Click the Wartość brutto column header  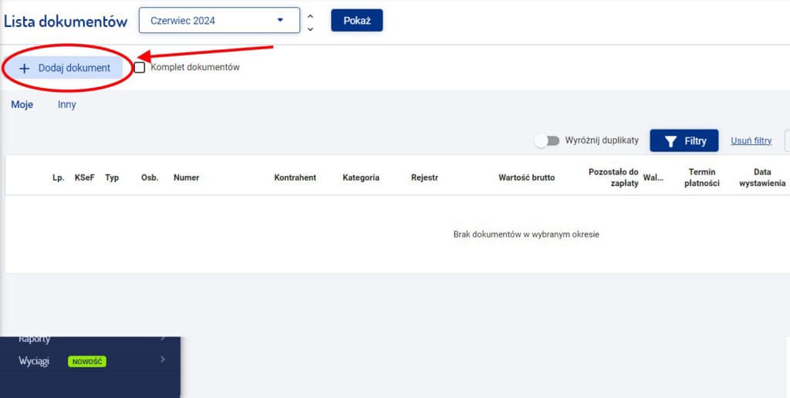coord(526,177)
